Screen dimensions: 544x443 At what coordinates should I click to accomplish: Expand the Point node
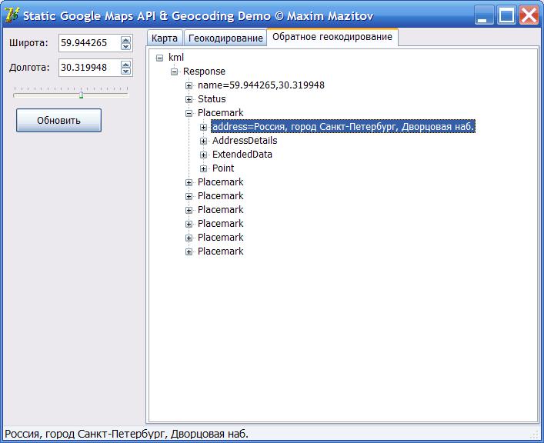click(203, 169)
